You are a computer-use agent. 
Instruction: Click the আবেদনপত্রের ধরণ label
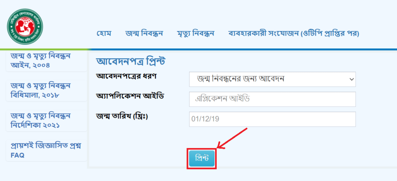pos(126,76)
